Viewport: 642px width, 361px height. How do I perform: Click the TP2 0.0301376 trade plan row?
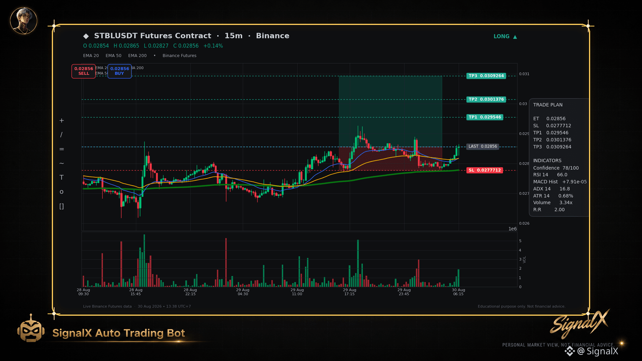[x=552, y=140]
